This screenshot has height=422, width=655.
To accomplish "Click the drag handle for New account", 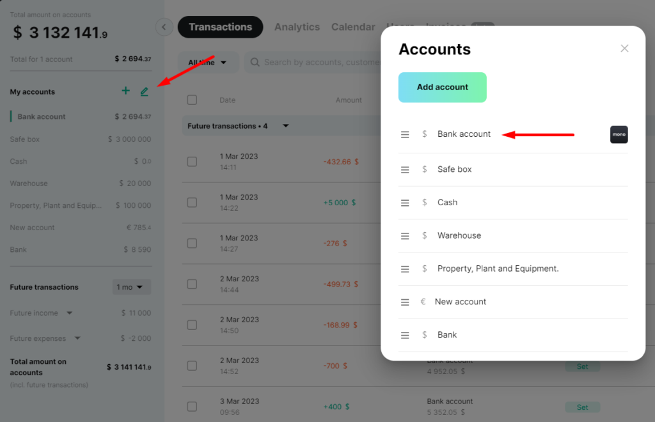I will coord(405,302).
